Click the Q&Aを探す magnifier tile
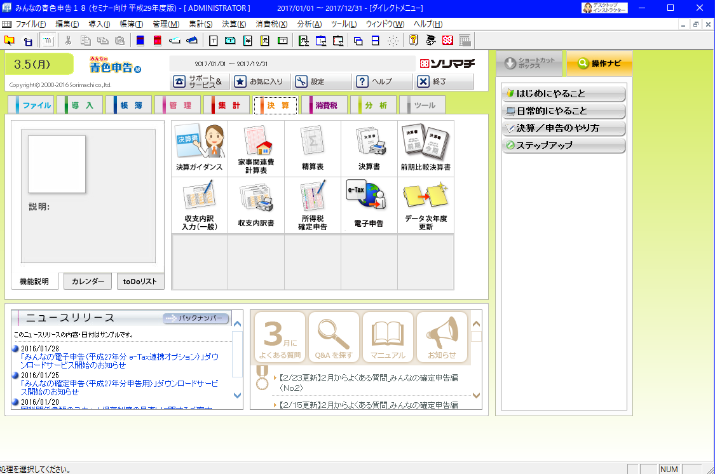The height and width of the screenshot is (474, 715). 334,337
